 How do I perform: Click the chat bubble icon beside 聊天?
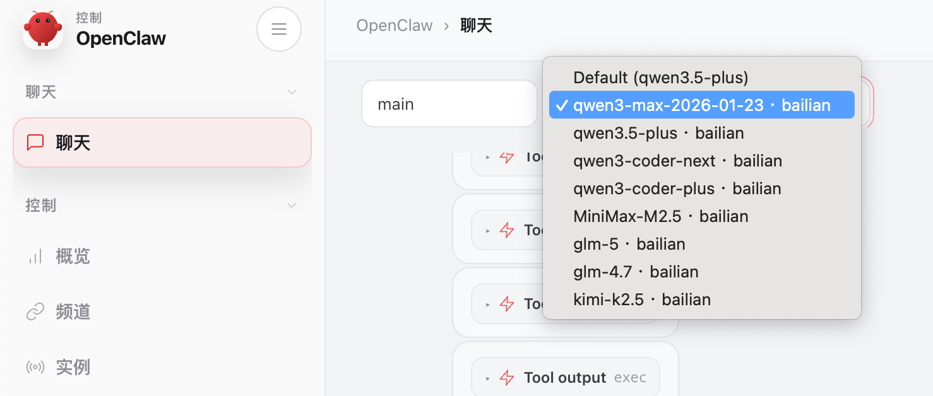35,143
